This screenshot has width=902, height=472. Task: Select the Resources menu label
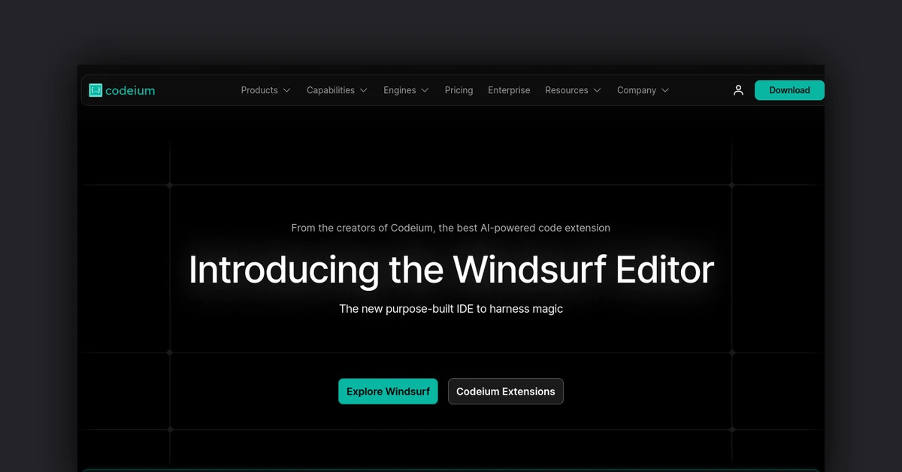click(x=567, y=90)
